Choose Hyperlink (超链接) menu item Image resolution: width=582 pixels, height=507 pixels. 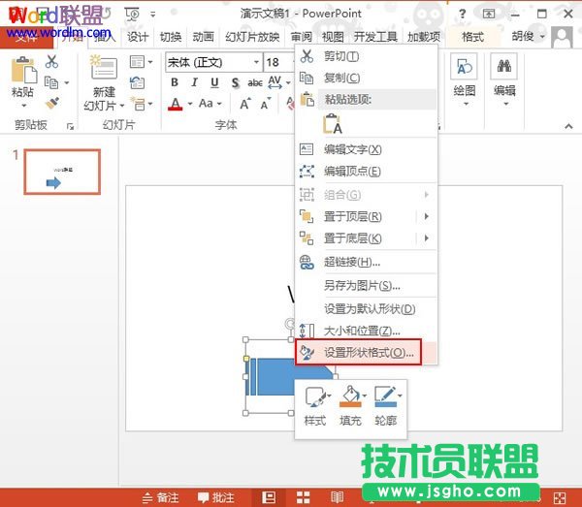point(366,262)
